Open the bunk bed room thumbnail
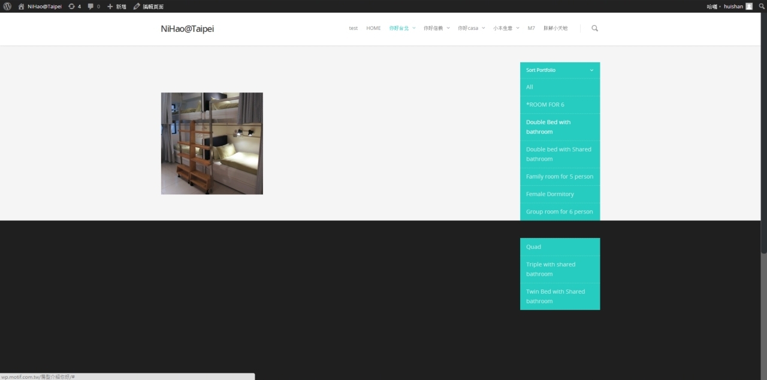The height and width of the screenshot is (380, 767). click(x=212, y=143)
